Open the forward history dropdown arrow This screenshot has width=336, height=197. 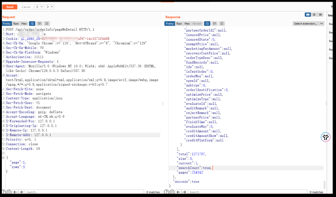tap(52, 7)
